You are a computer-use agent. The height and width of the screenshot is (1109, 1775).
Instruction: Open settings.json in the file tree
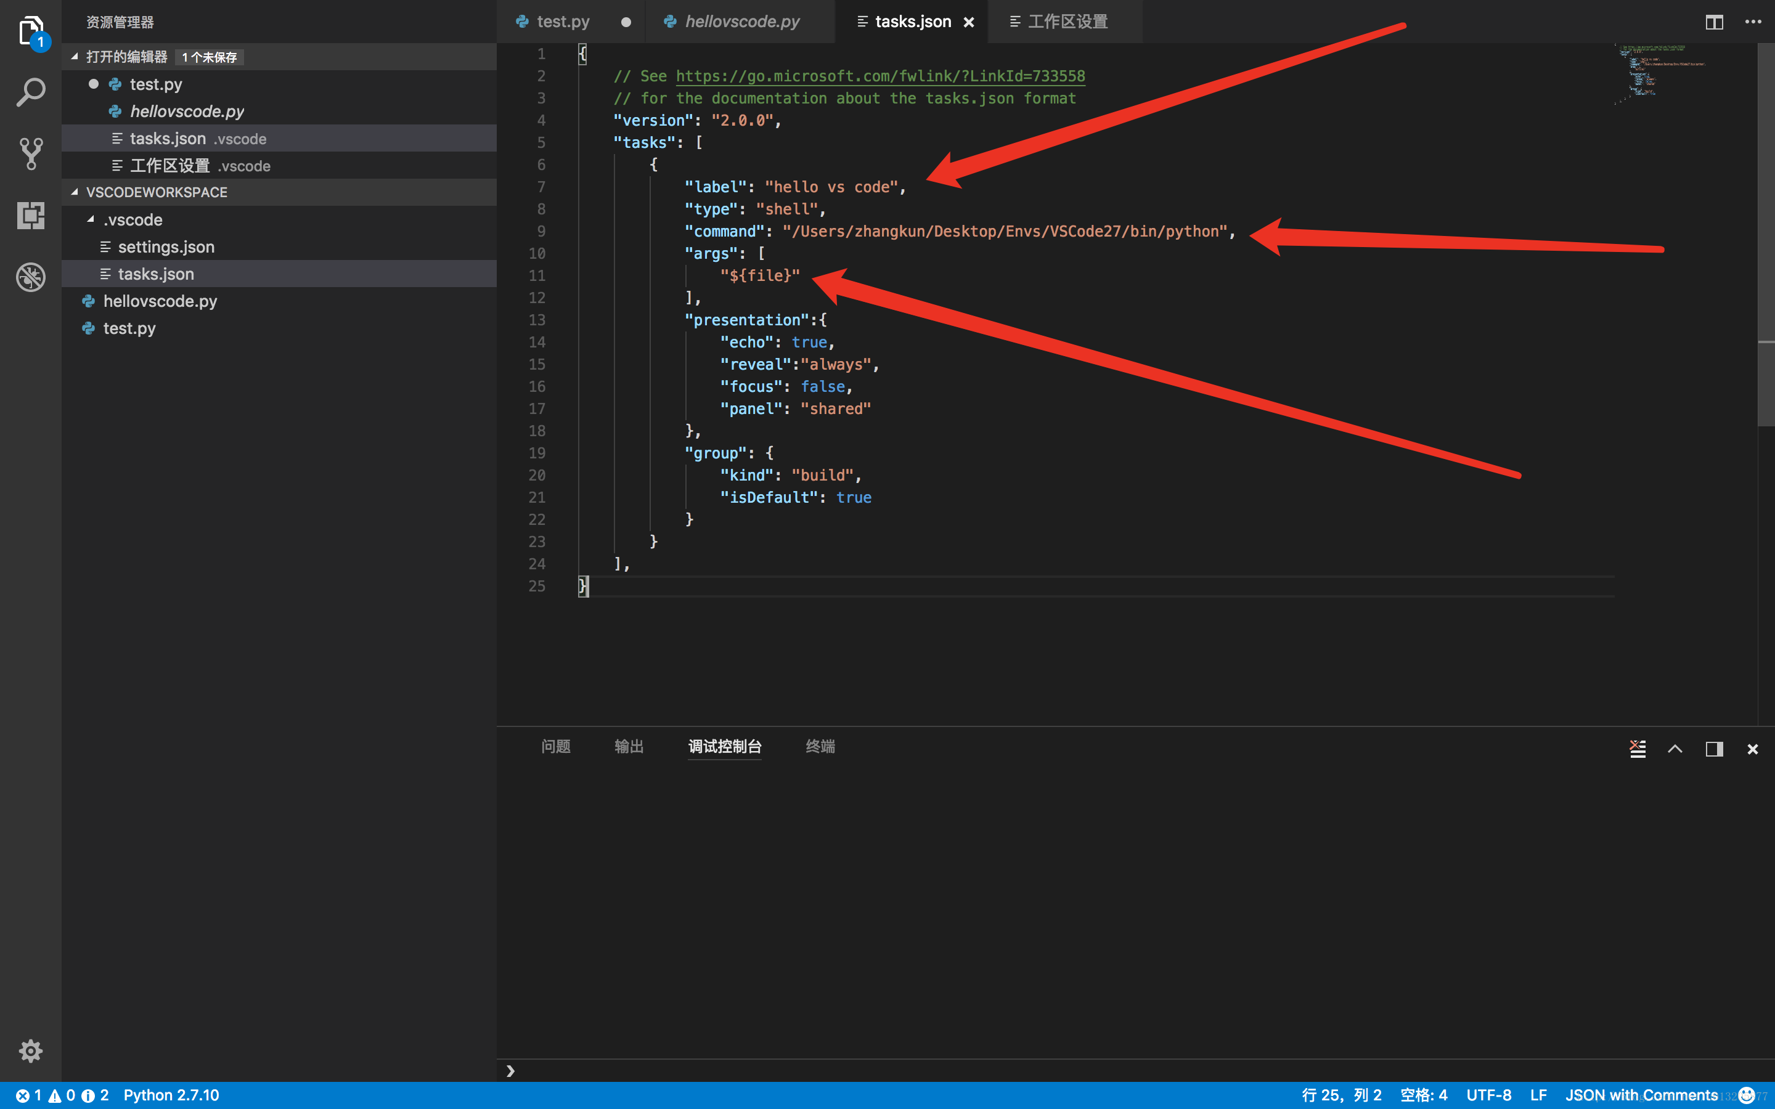279,247
